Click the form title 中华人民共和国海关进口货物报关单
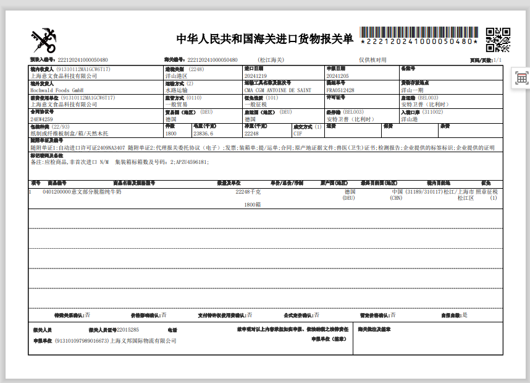This screenshot has width=530, height=383. [265, 40]
